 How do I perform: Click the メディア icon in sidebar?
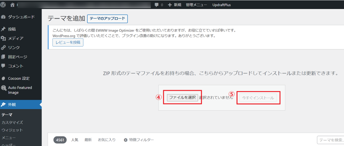tap(3, 39)
